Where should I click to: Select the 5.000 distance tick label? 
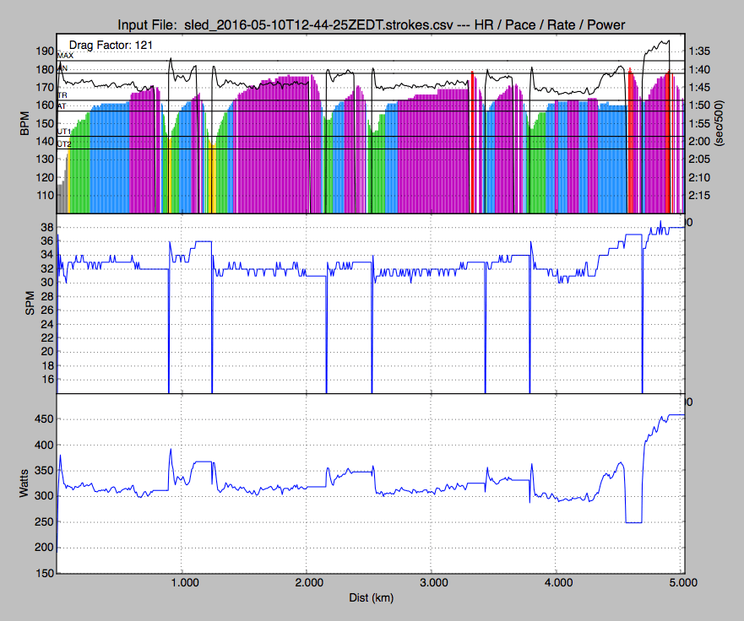coord(681,583)
